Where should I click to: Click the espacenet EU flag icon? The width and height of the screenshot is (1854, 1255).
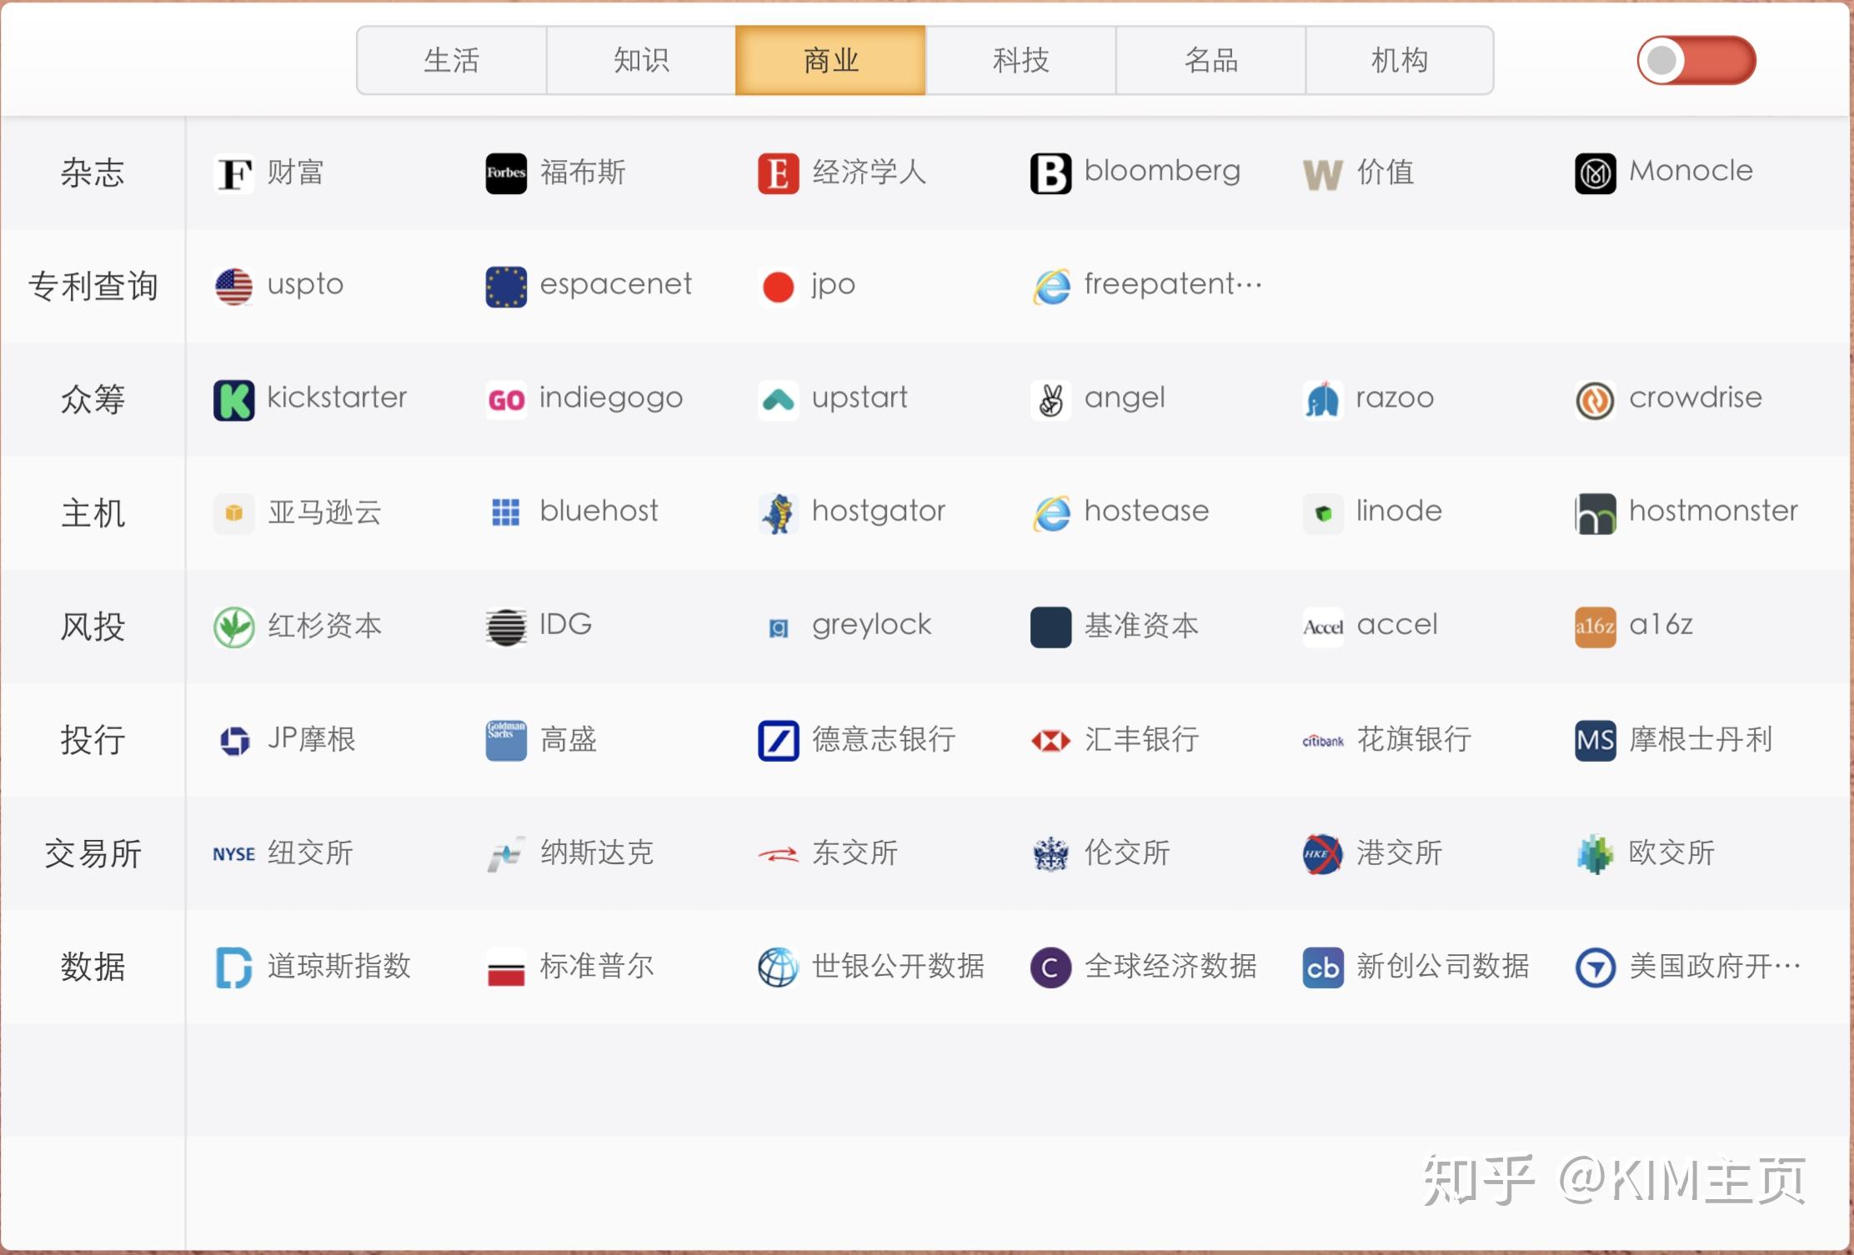pyautogui.click(x=506, y=287)
